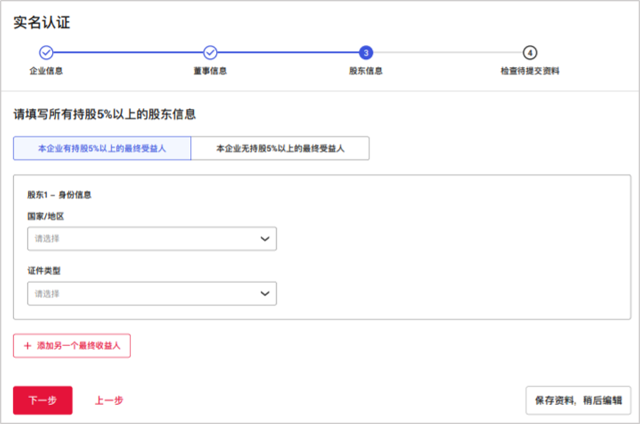Click the 股东1 – 身份信息 heading
This screenshot has width=640, height=424.
[59, 195]
